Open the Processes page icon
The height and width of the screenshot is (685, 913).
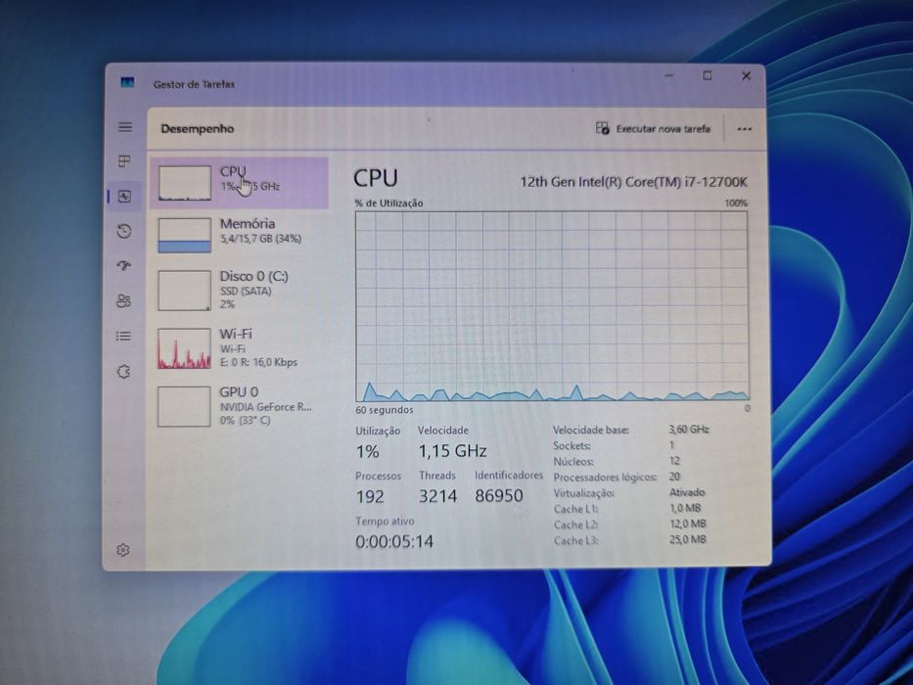[x=124, y=161]
